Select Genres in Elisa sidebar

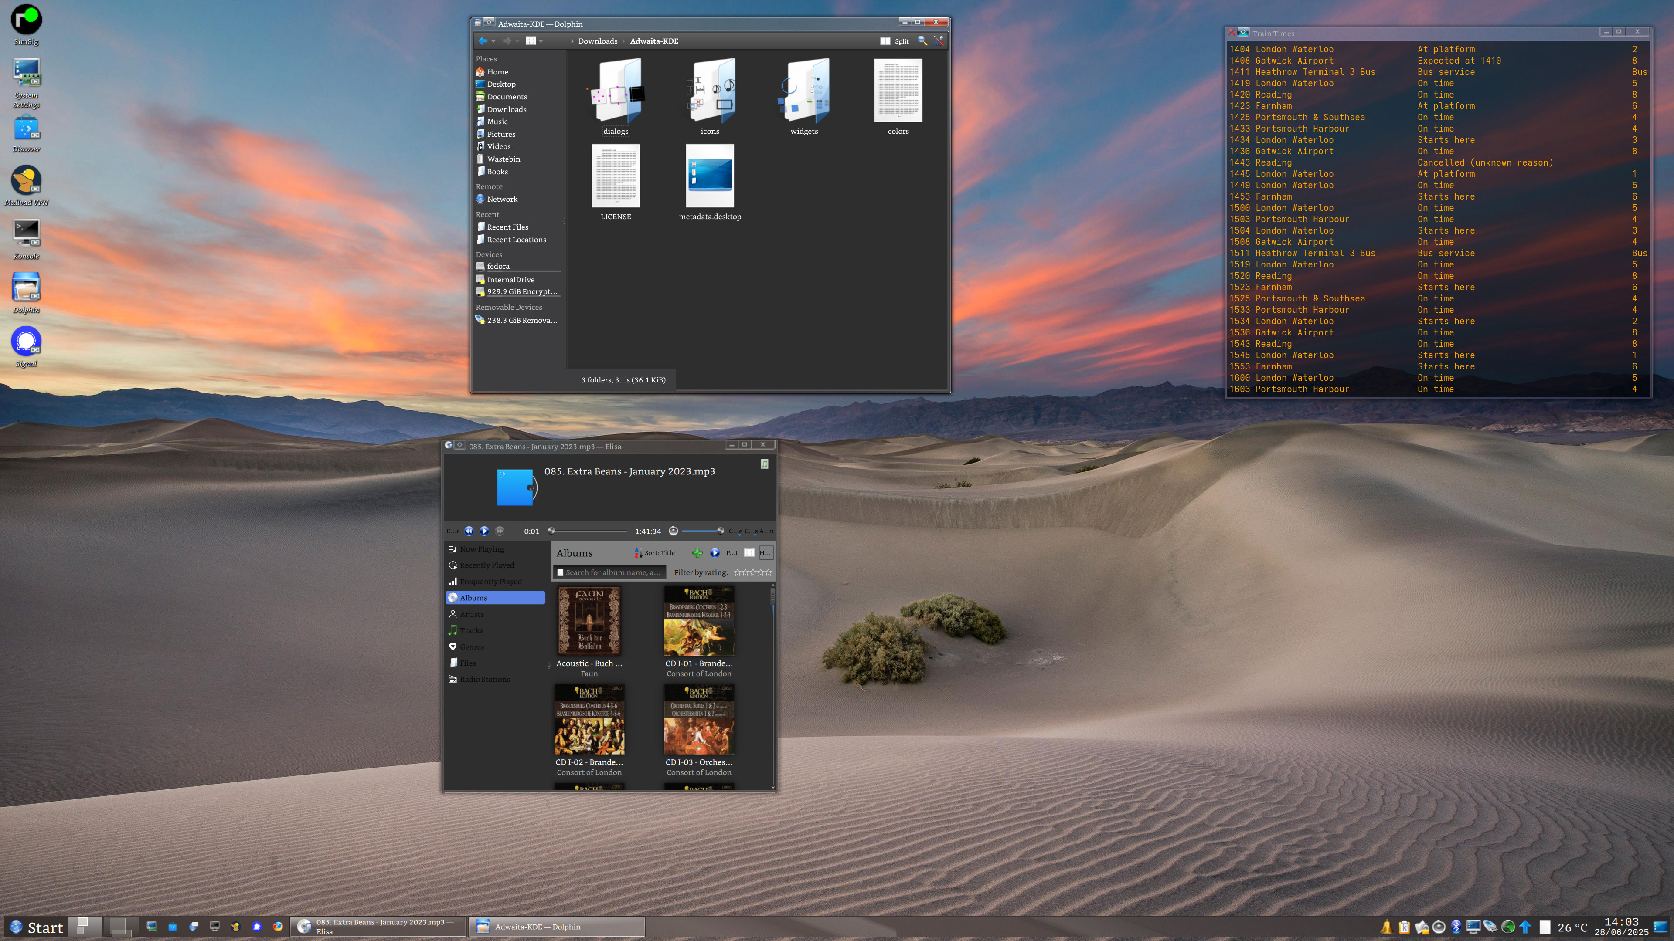point(495,646)
